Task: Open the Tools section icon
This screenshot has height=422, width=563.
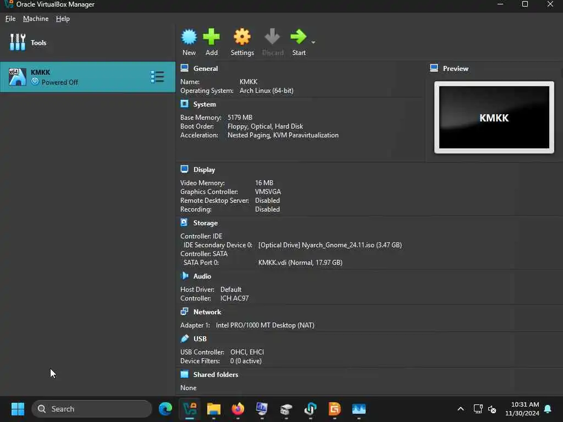Action: (17, 42)
